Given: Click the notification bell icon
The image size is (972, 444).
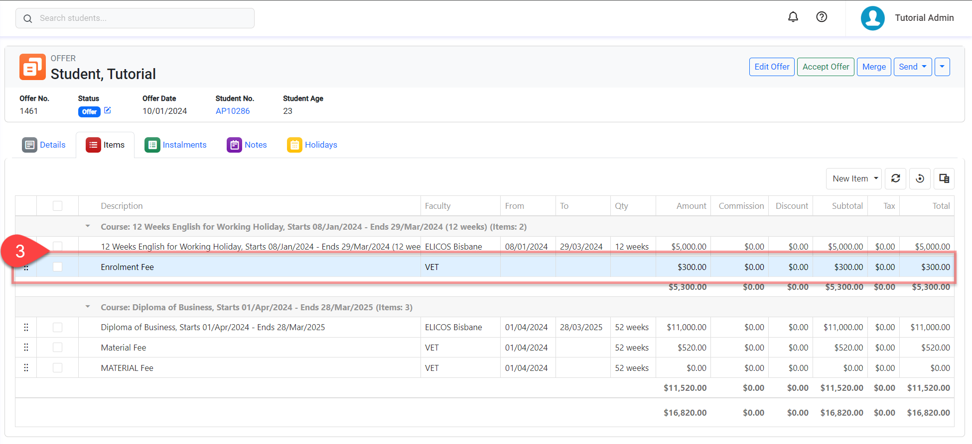Looking at the screenshot, I should 793,17.
